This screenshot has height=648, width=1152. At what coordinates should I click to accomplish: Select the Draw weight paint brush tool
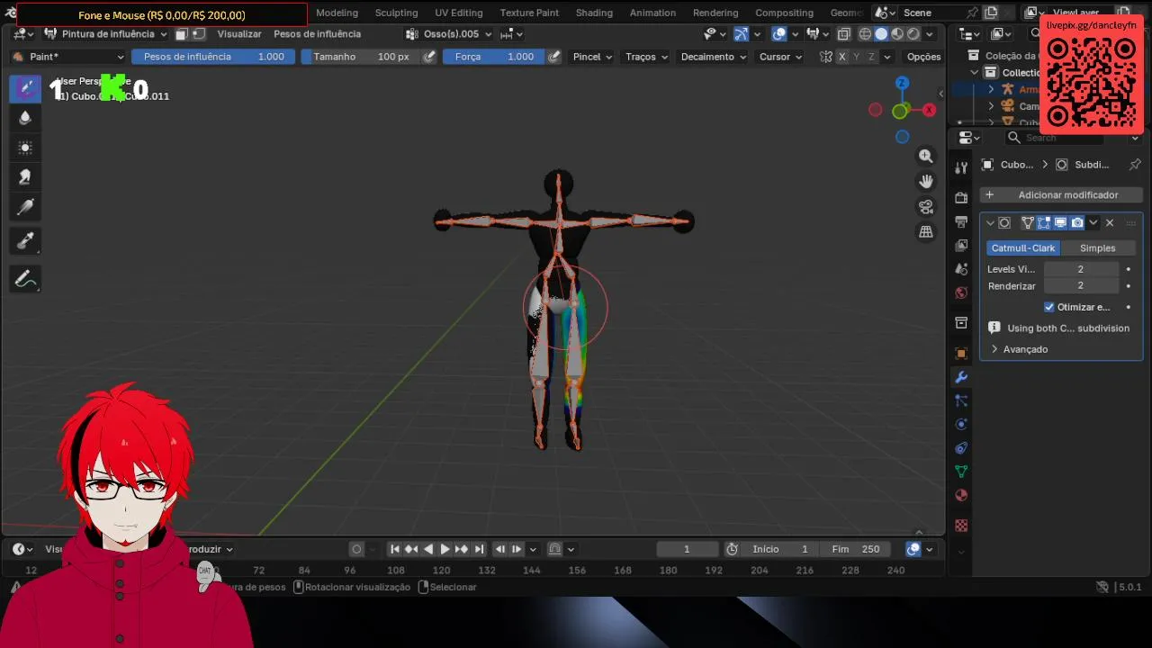pos(25,88)
